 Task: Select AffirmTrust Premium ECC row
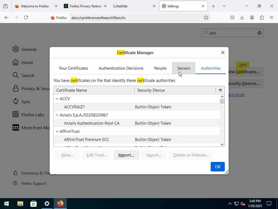point(137,140)
